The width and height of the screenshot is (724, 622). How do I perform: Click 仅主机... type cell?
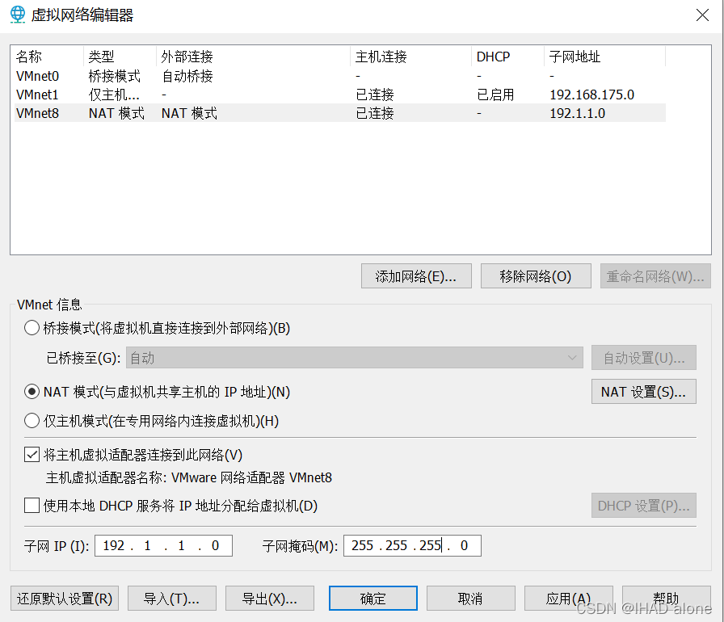coord(114,95)
